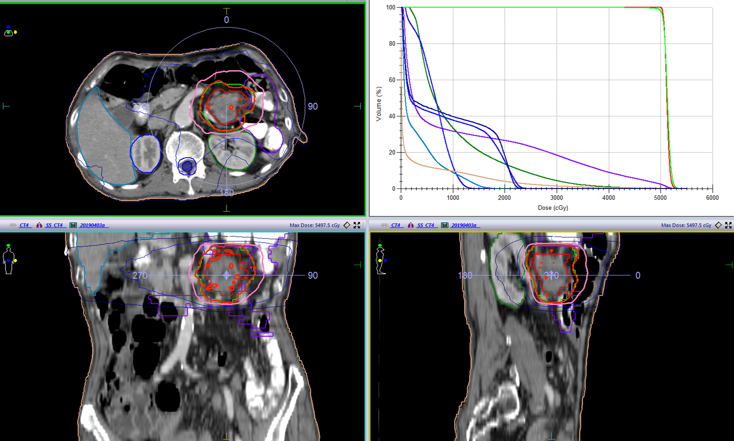Open CT4 image link in sagittal view header

[396, 225]
